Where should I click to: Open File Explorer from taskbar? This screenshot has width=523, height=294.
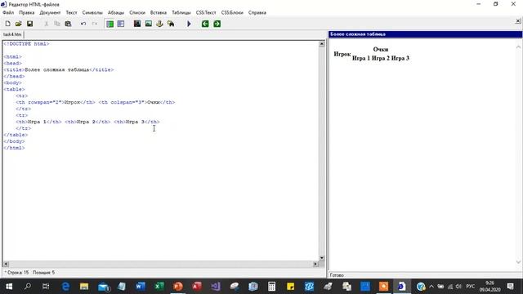(x=84, y=287)
